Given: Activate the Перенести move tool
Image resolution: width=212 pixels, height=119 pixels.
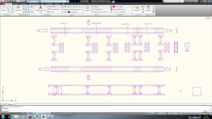Looking at the screenshot, I should pos(18,8).
